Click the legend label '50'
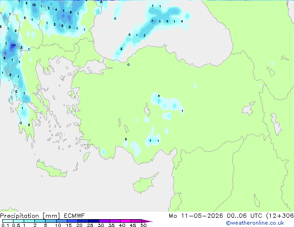 coord(143,225)
